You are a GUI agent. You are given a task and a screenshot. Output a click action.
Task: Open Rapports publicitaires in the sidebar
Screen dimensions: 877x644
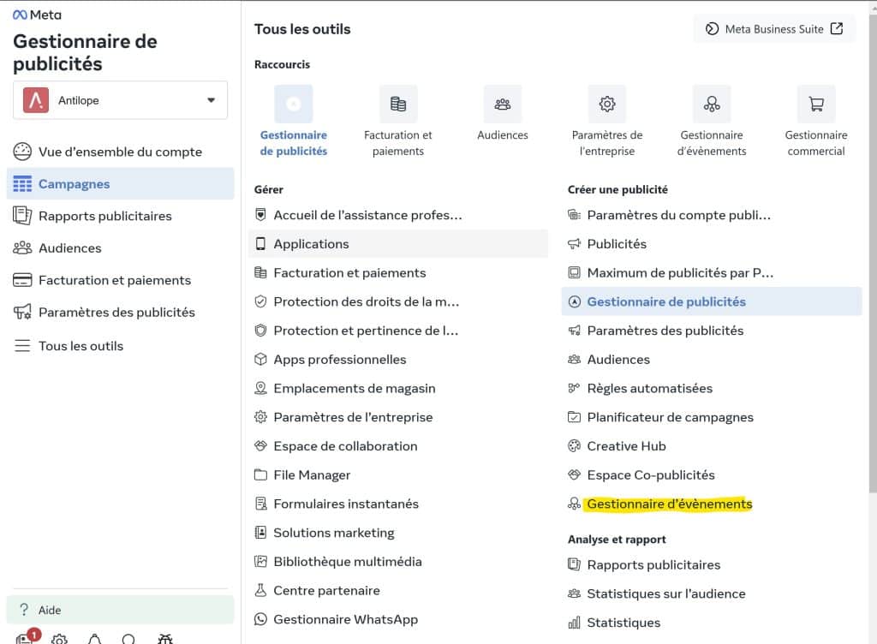(120, 216)
